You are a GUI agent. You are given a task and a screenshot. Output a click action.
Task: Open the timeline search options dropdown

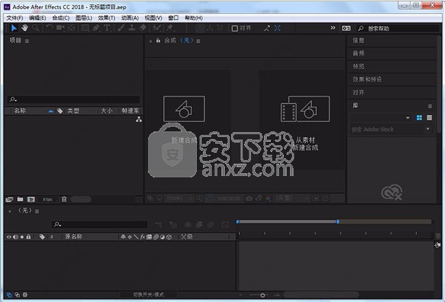pos(58,225)
